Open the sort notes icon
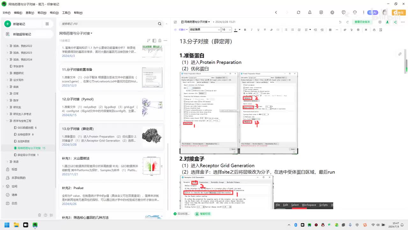 [149, 41]
